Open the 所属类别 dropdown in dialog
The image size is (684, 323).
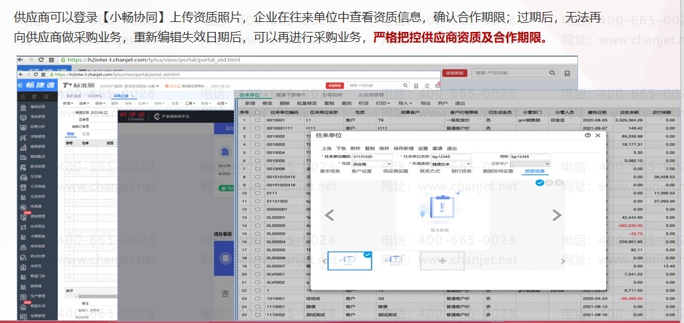click(451, 164)
